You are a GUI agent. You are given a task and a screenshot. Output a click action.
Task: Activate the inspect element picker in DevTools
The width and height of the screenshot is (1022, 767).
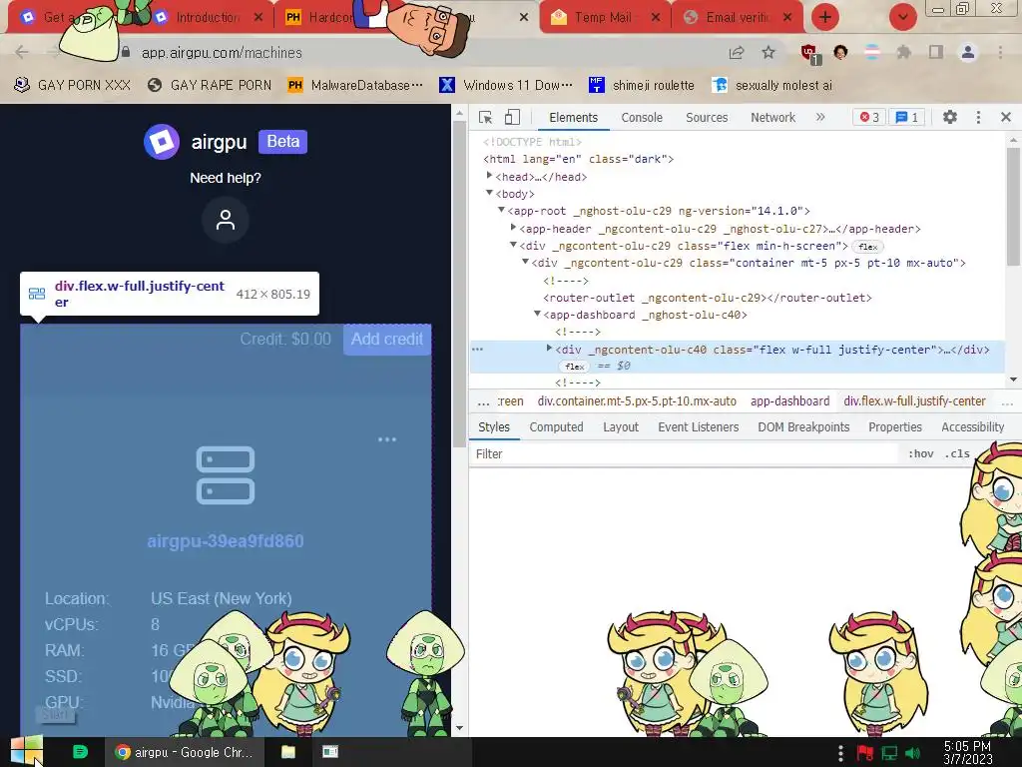pos(486,118)
